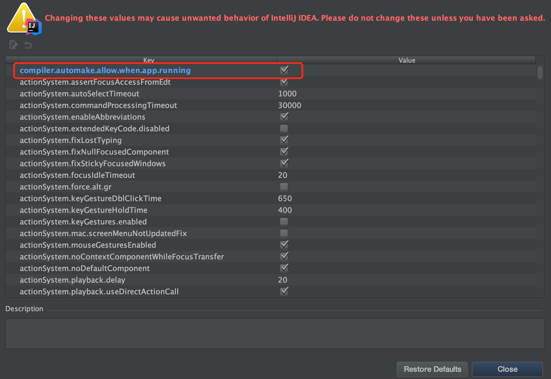
Task: Uncheck actionSystem.fixLostTyping checkbox
Action: (x=284, y=140)
